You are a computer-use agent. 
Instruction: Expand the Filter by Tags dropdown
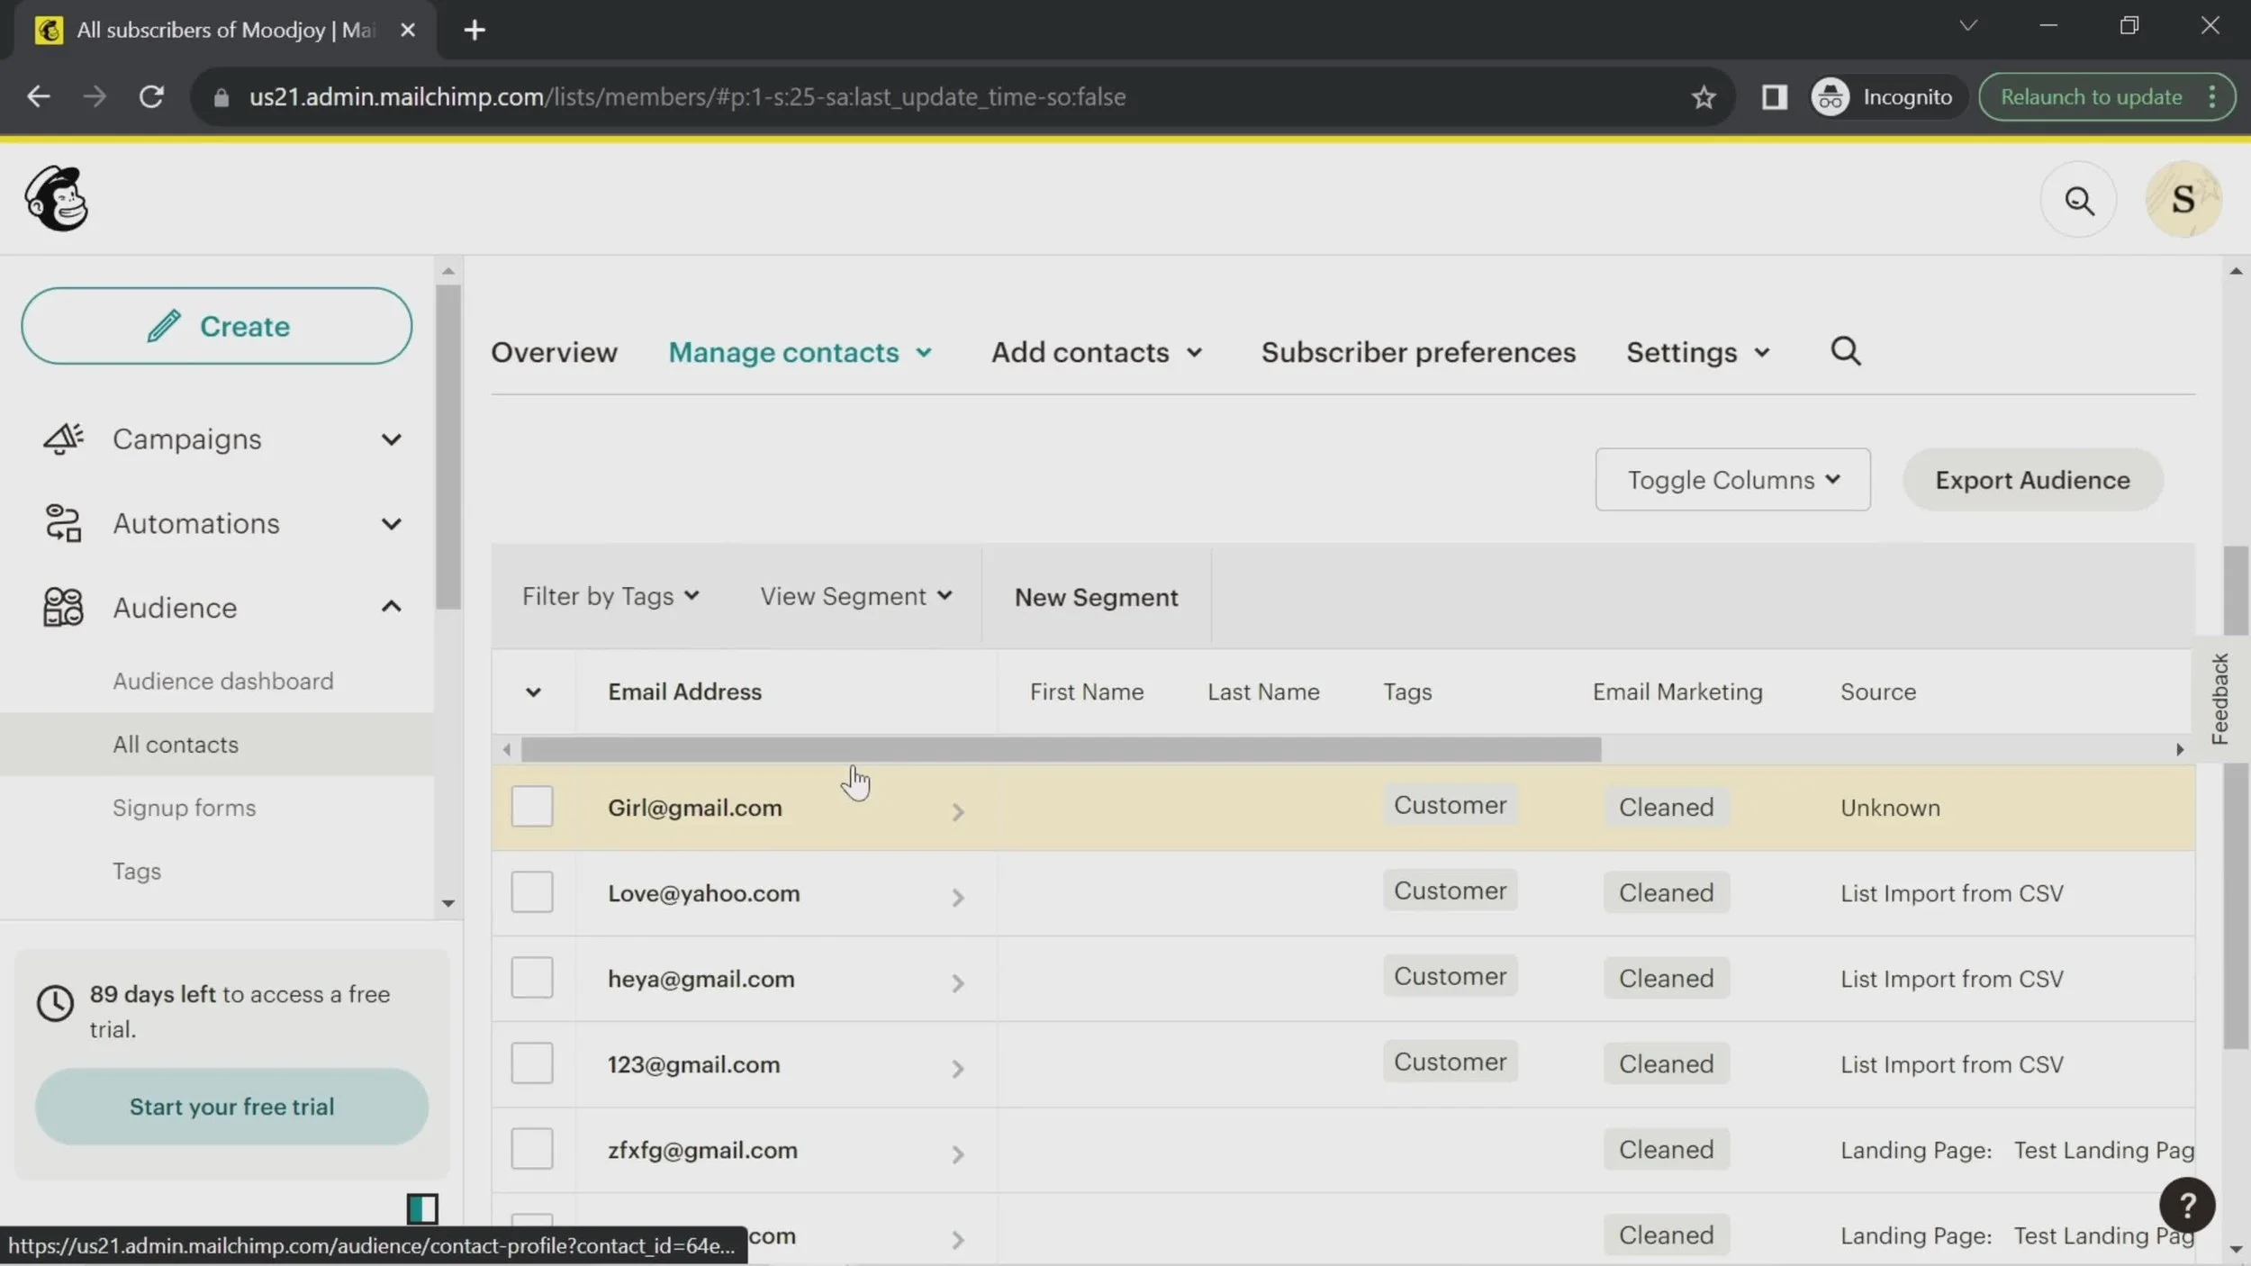610,596
